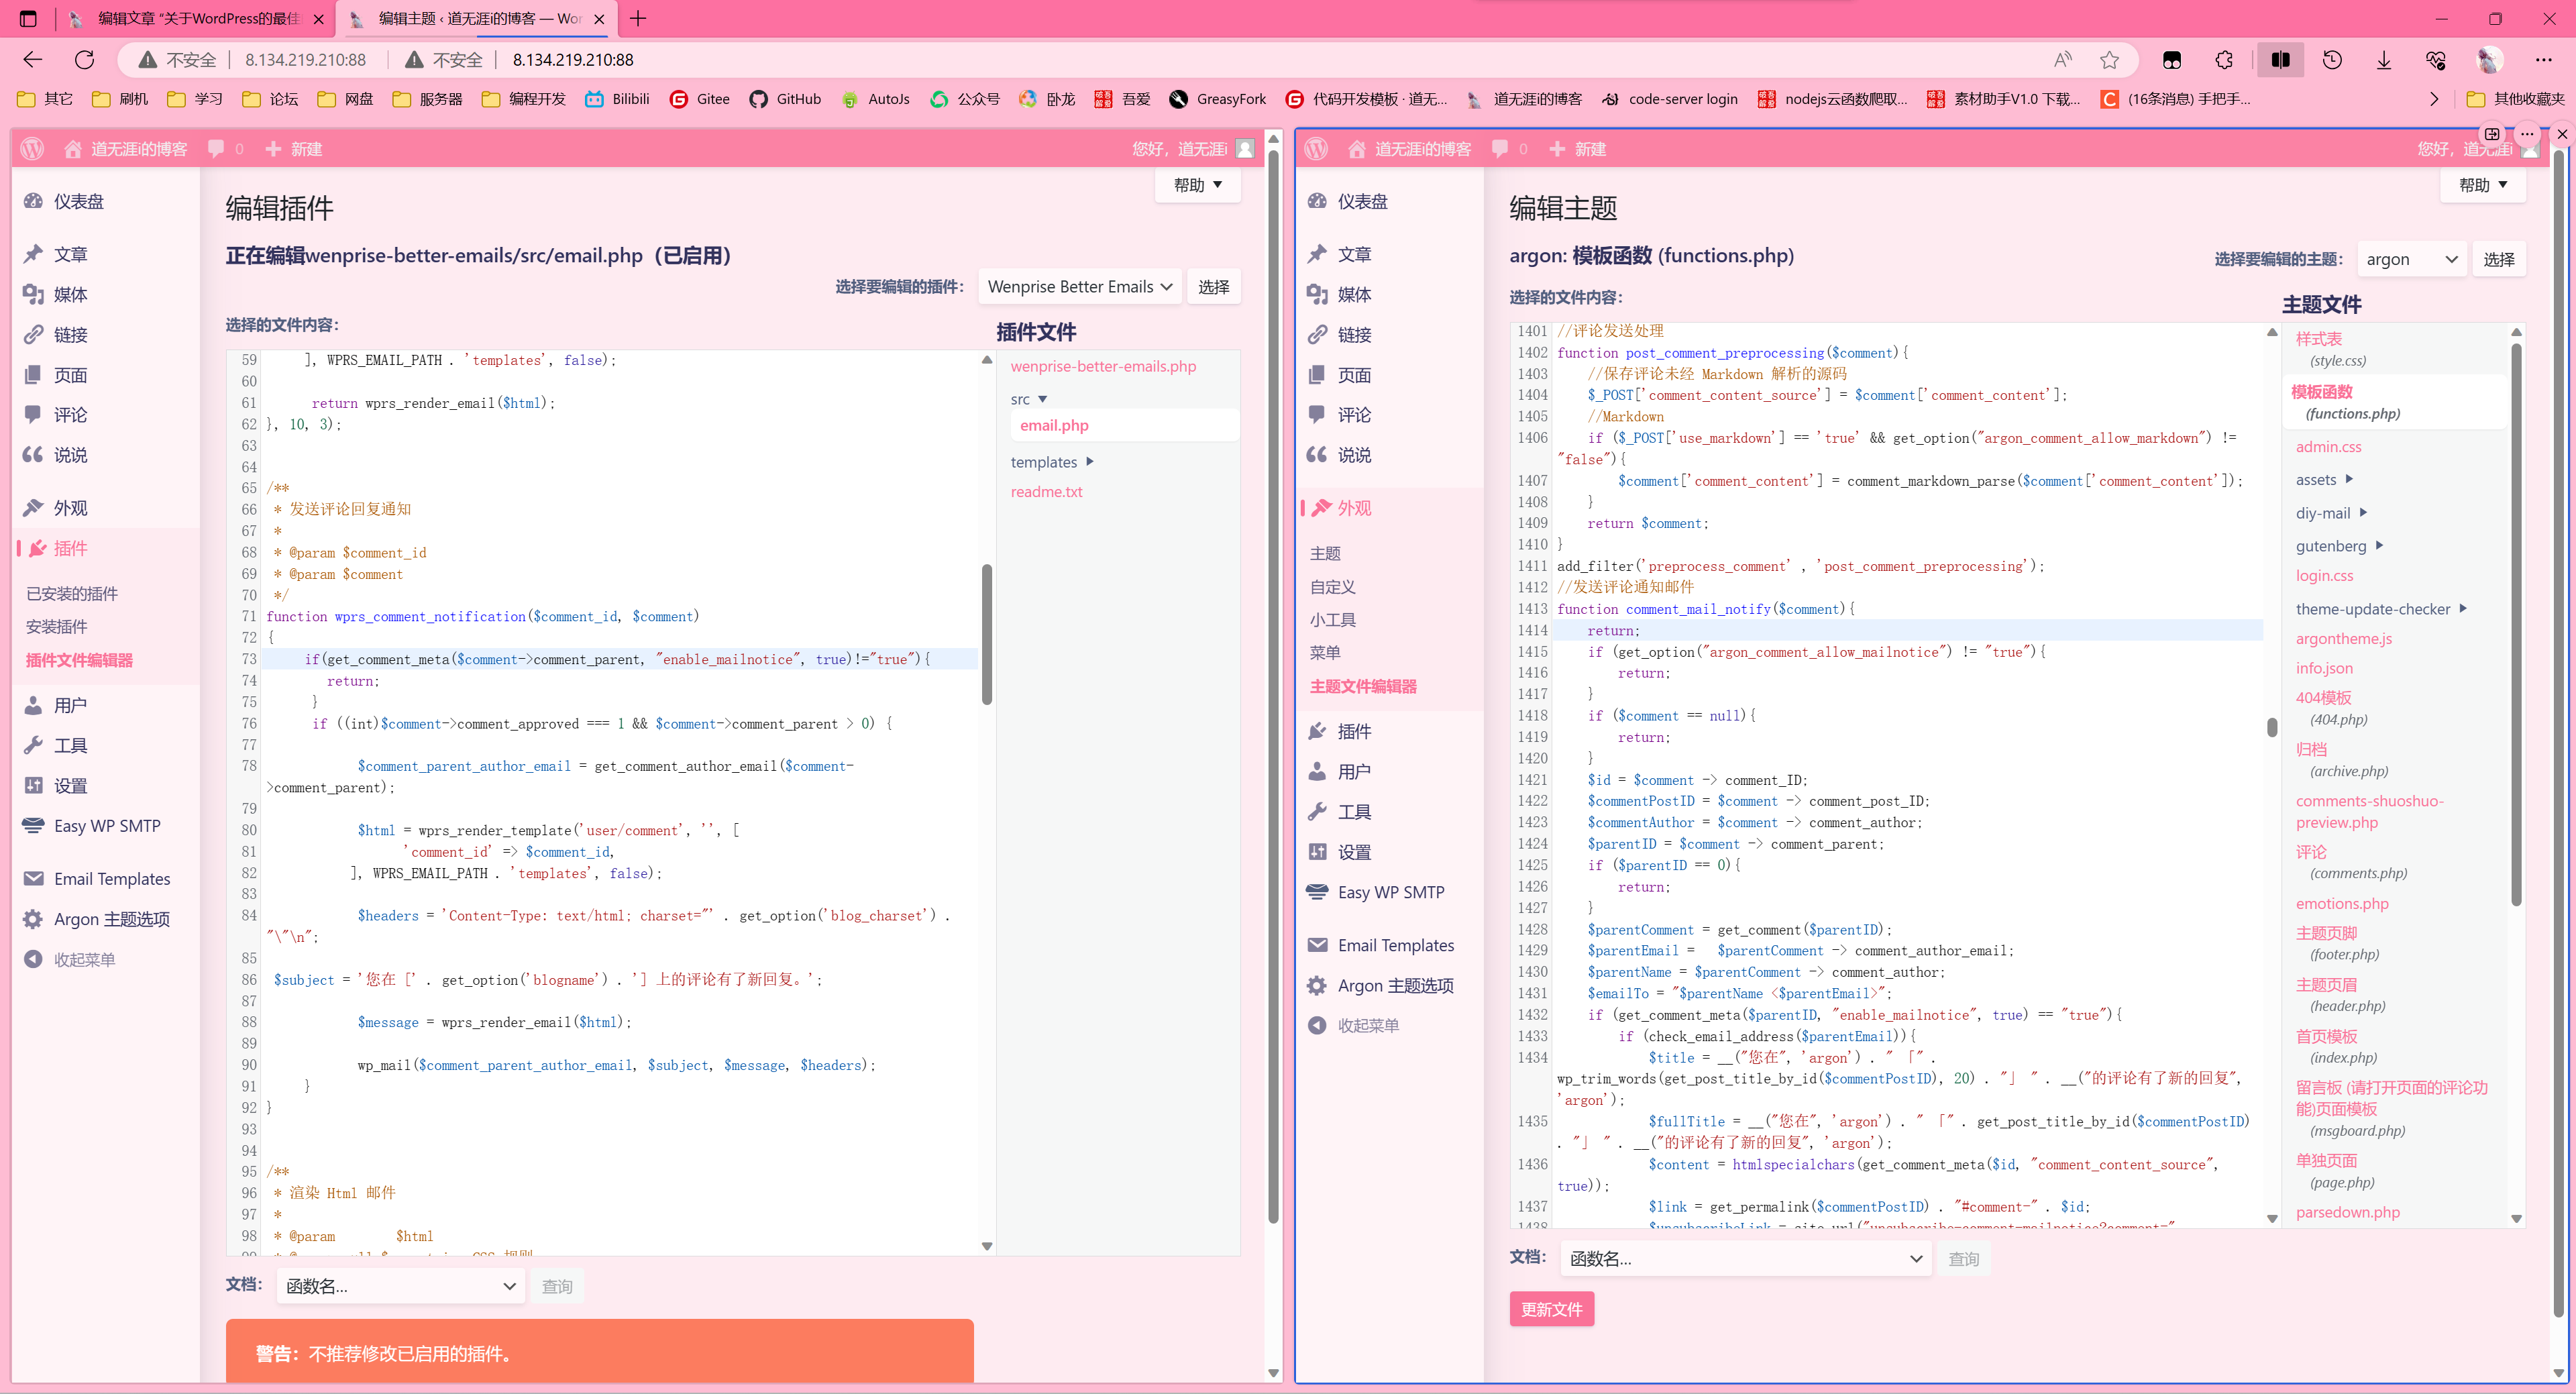Click the read aloud icon in address bar
The width and height of the screenshot is (2576, 1394).
coord(2062,60)
